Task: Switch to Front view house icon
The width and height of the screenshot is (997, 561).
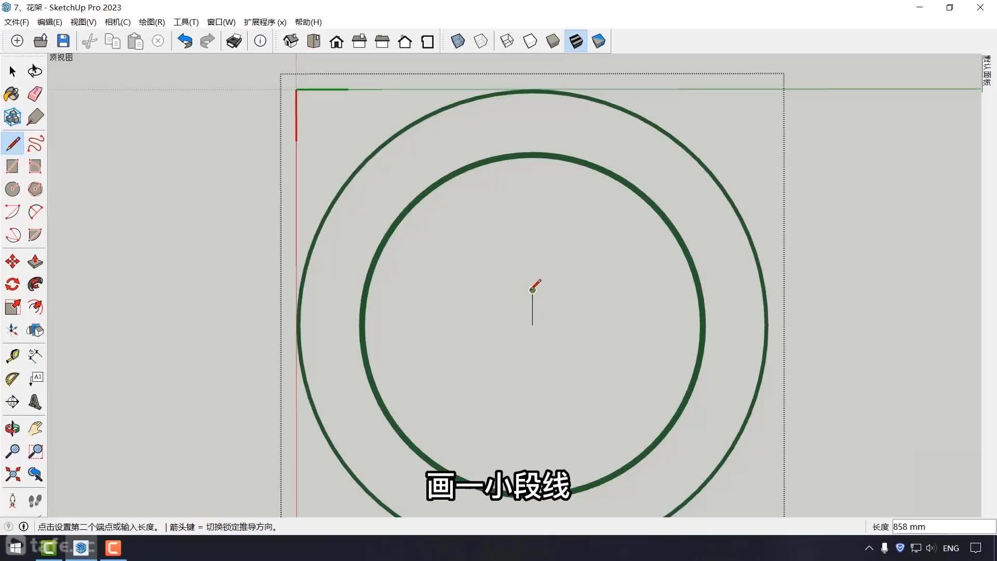Action: (x=336, y=41)
